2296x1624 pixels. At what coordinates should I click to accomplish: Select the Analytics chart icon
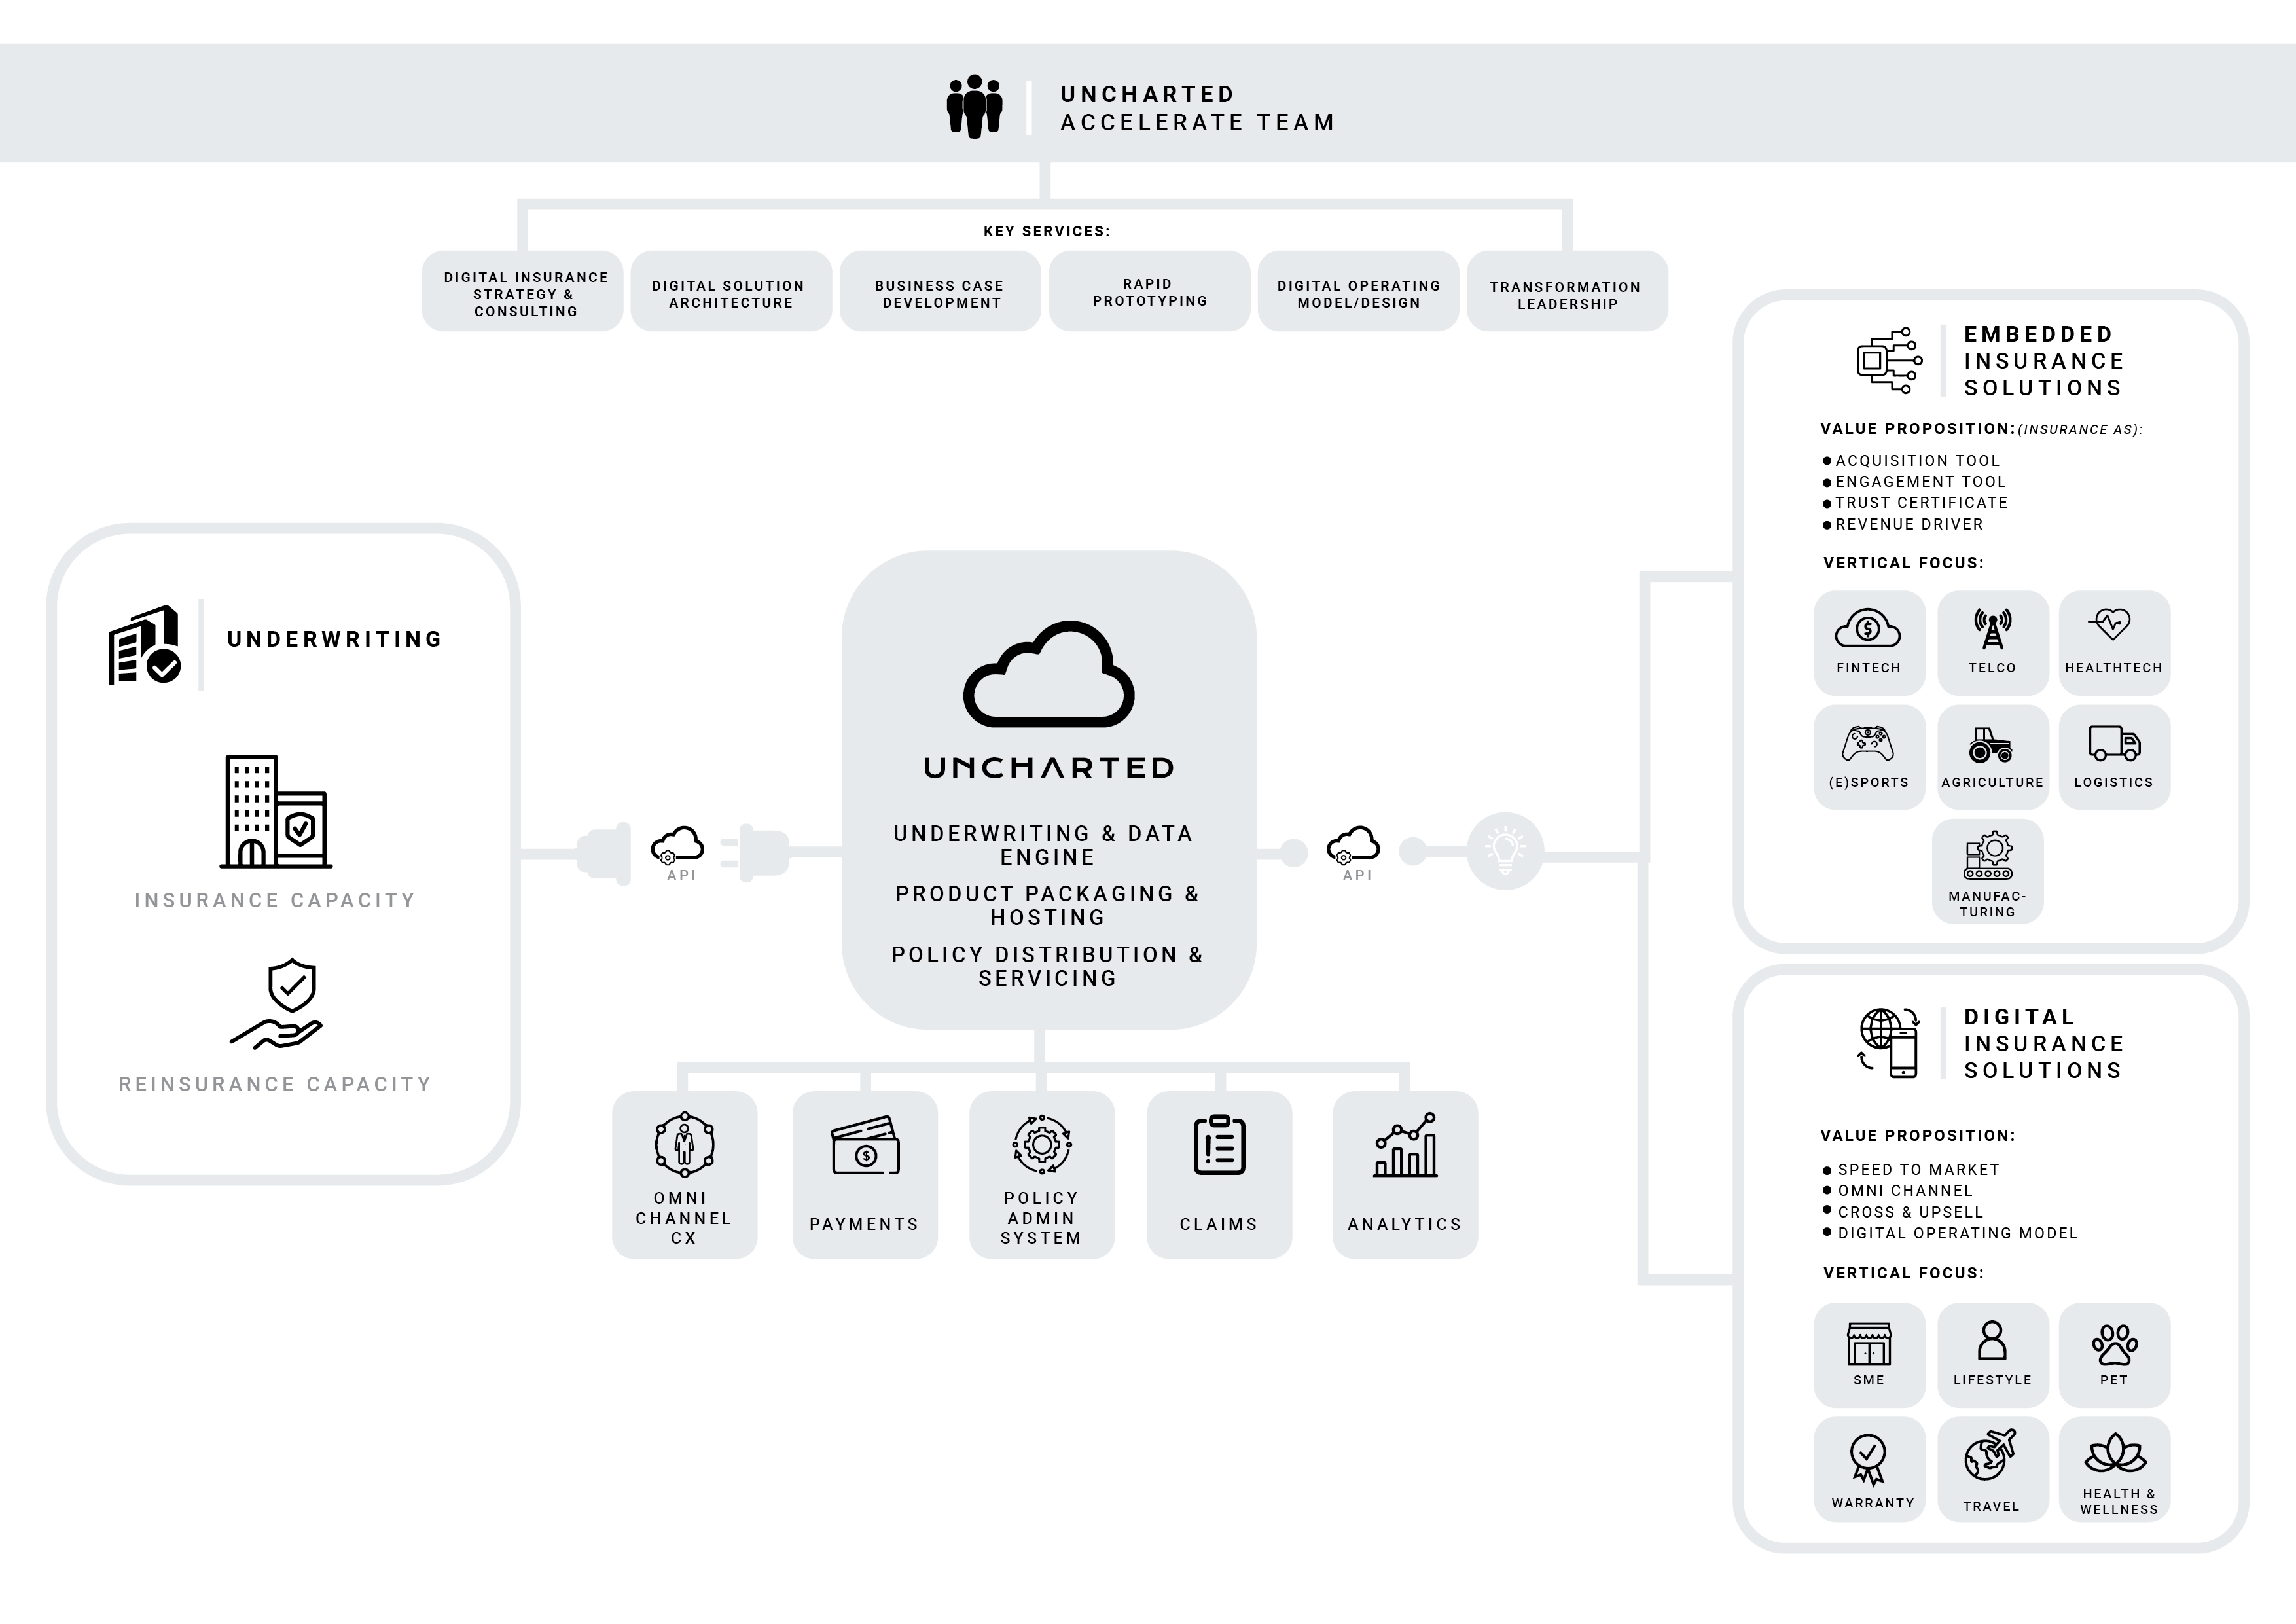pyautogui.click(x=1405, y=1144)
